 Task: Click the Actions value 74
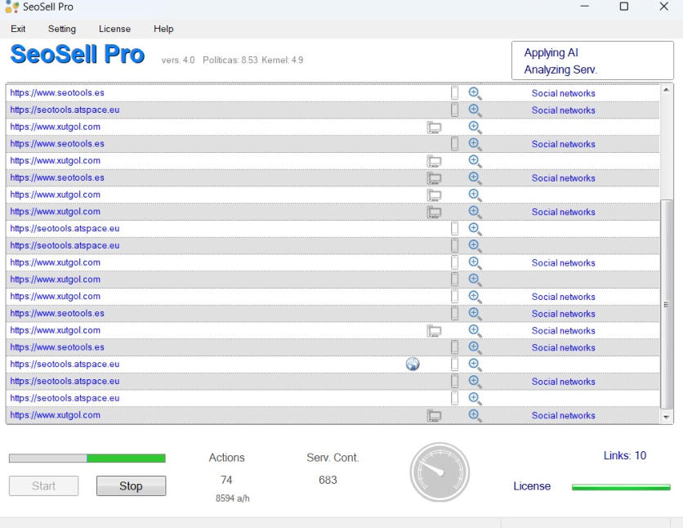tap(226, 480)
